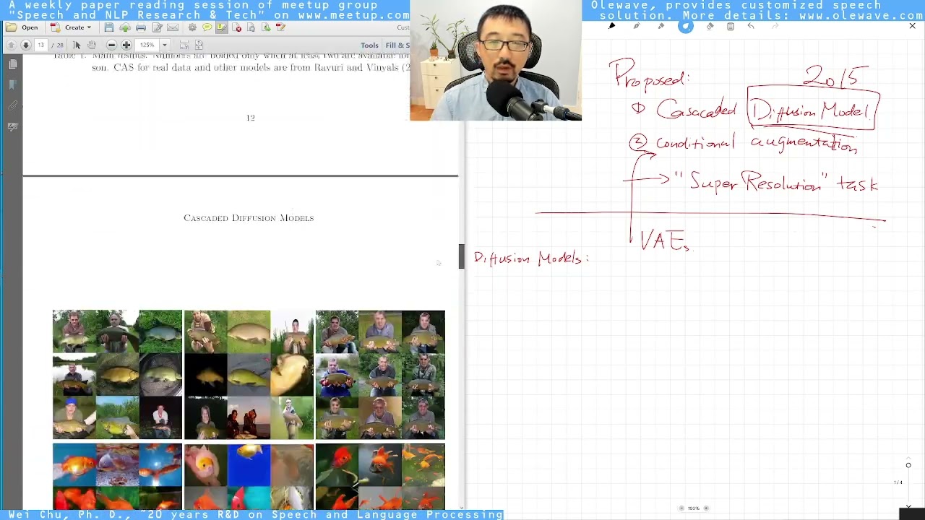This screenshot has width=925, height=520.
Task: Select the Hand pan tool
Action: [x=92, y=45]
